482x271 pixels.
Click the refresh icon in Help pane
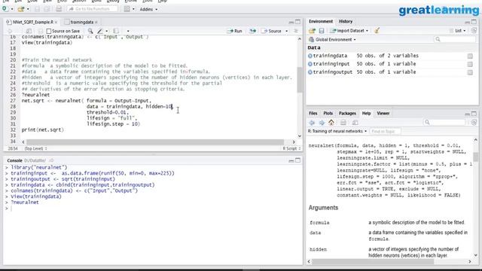click(474, 122)
